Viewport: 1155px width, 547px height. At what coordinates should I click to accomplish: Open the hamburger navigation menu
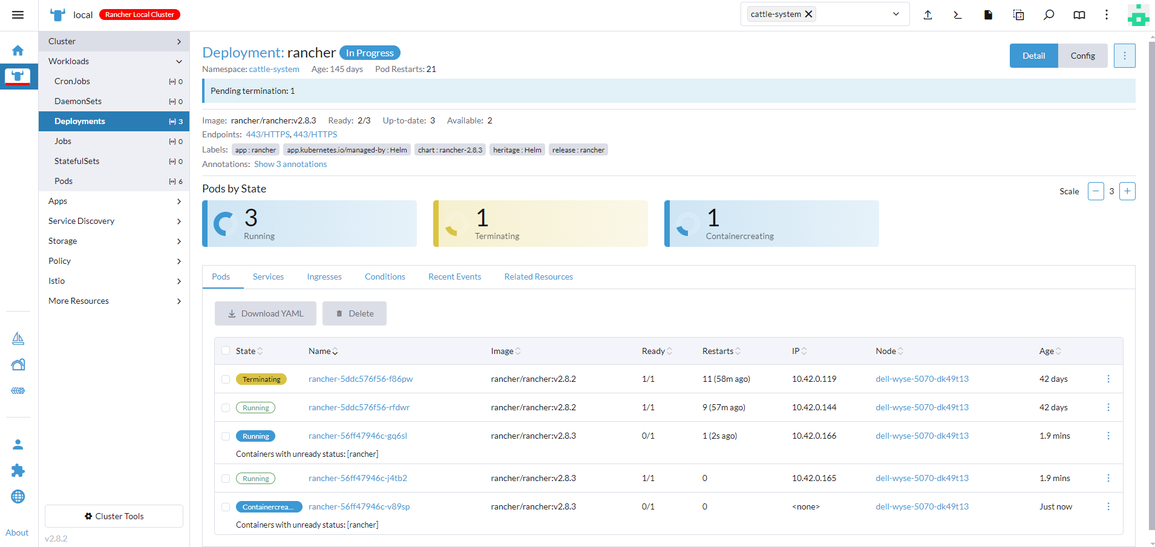(18, 15)
